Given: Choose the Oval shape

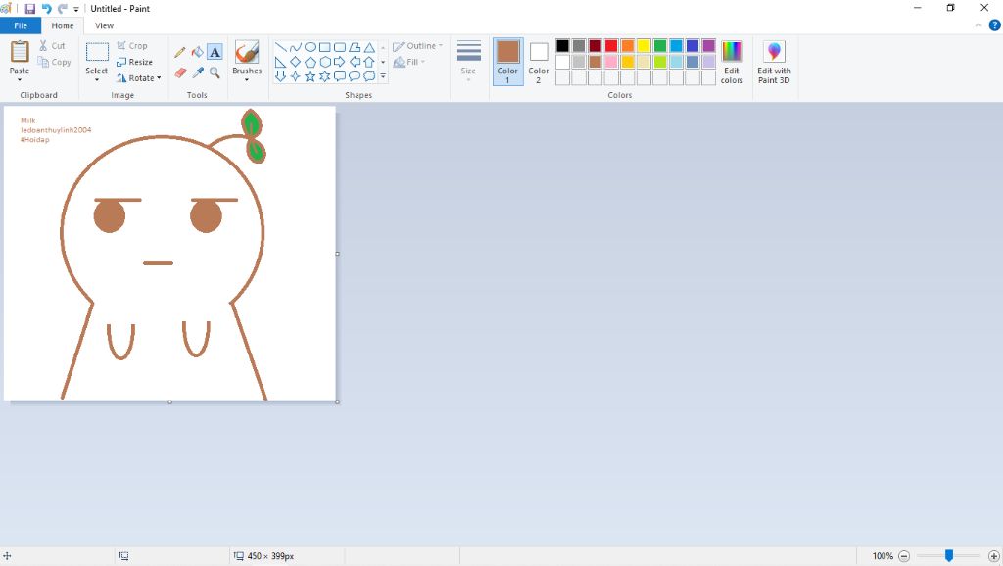Looking at the screenshot, I should pyautogui.click(x=310, y=47).
